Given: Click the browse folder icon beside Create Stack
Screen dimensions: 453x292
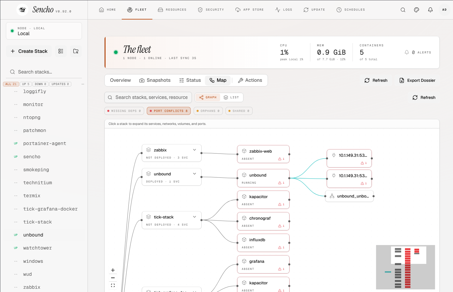Looking at the screenshot, I should 76,51.
